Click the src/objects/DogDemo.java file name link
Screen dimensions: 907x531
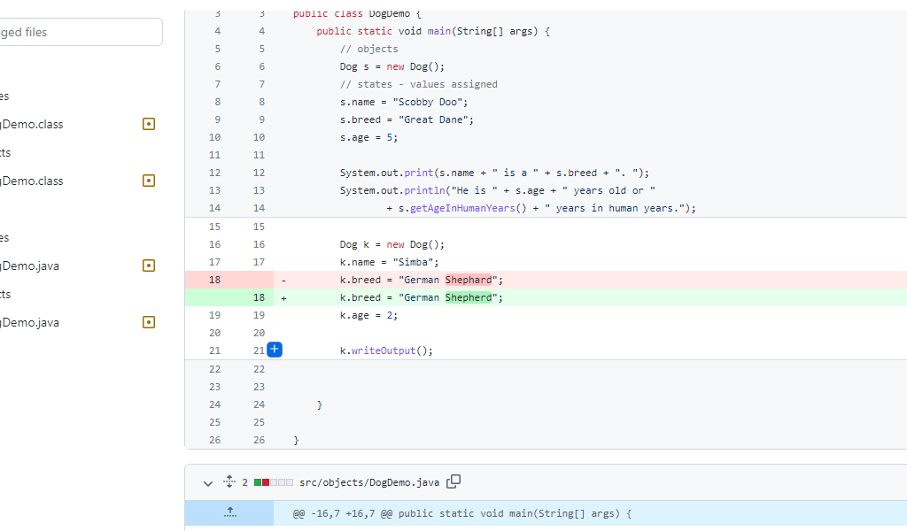(x=369, y=482)
